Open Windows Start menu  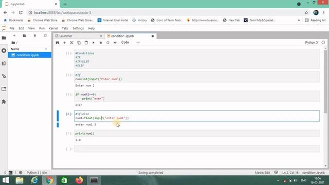6,180
